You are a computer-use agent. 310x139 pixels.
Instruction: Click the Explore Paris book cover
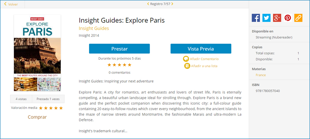(37, 53)
